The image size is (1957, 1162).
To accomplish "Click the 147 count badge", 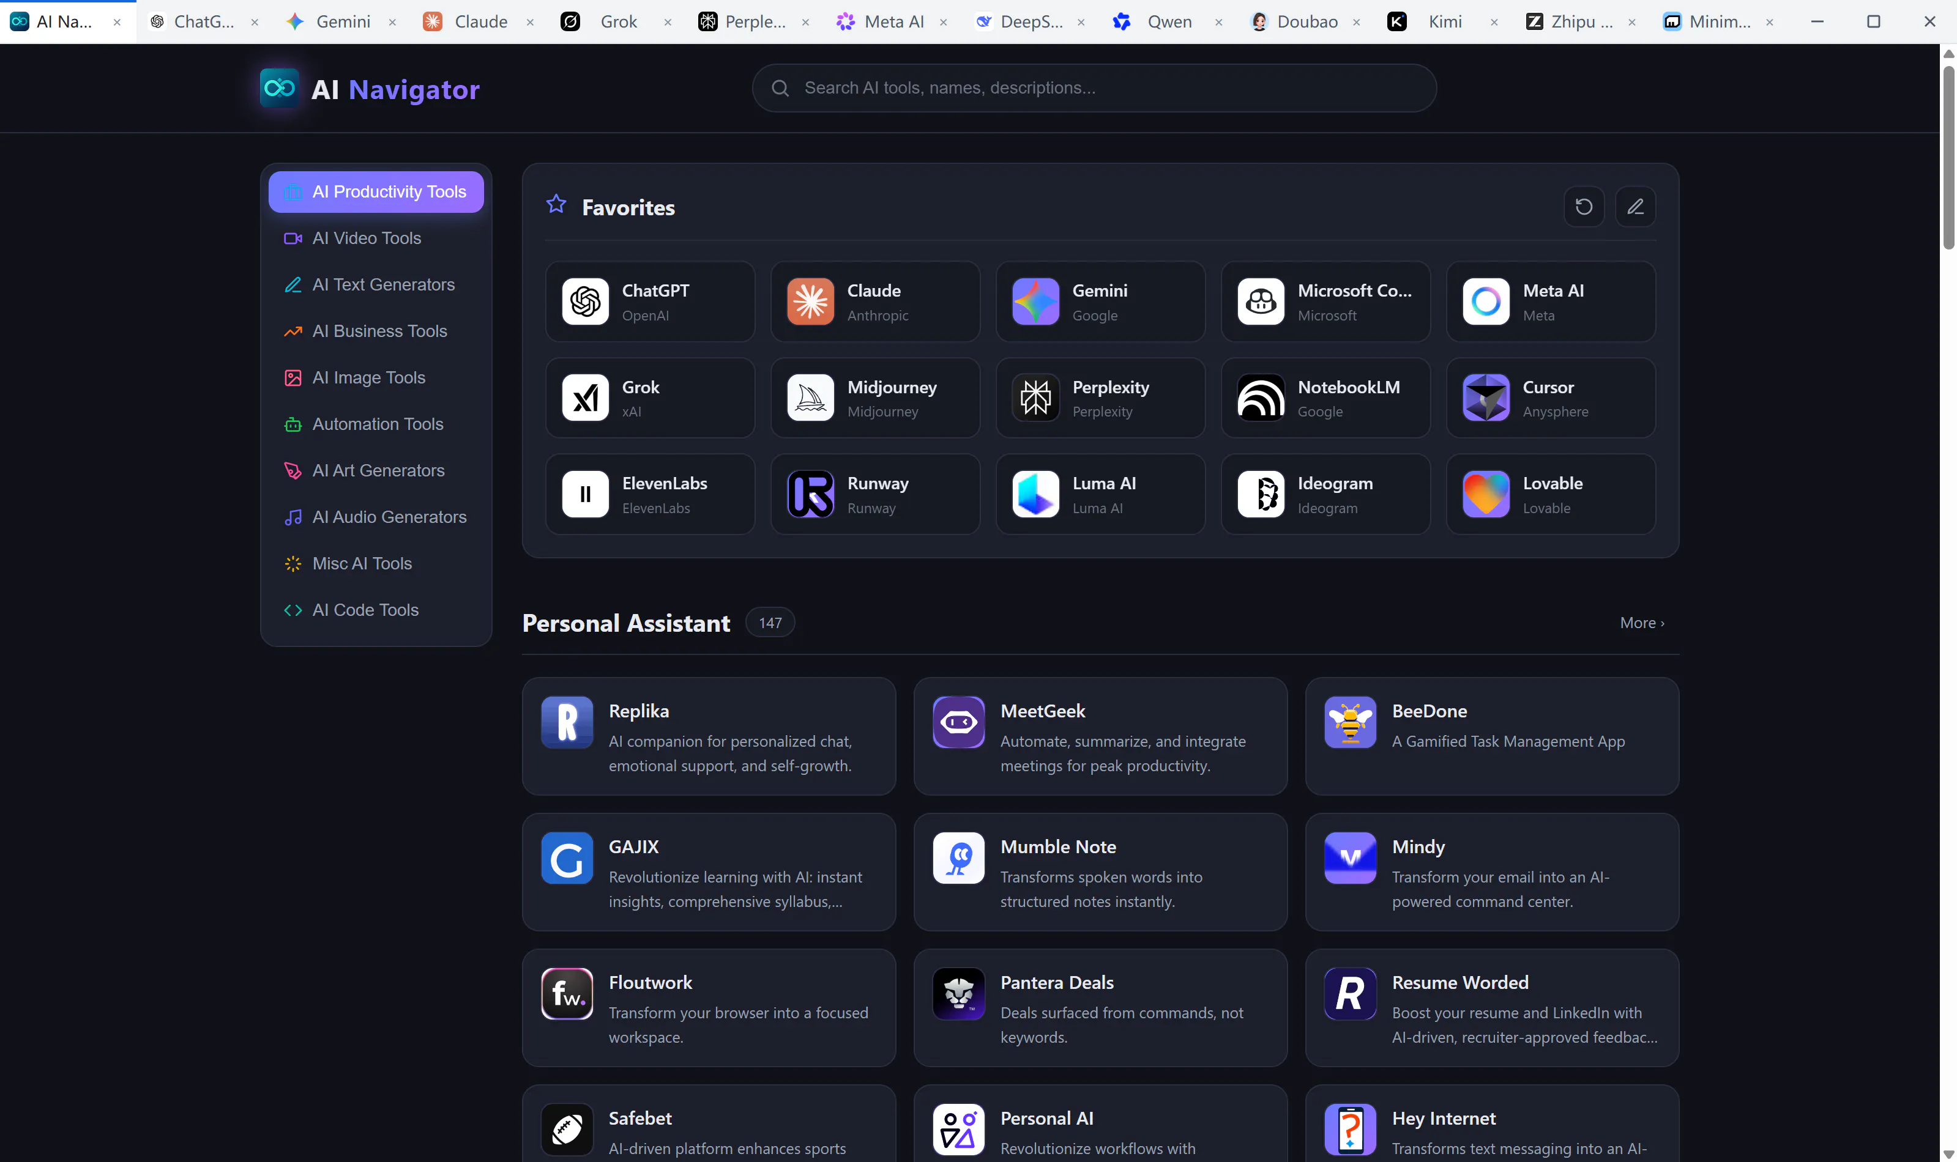I will (770, 623).
